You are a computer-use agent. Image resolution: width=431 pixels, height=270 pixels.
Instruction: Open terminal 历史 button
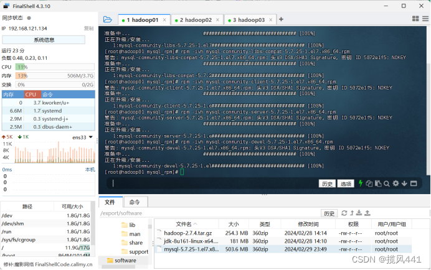point(327,184)
